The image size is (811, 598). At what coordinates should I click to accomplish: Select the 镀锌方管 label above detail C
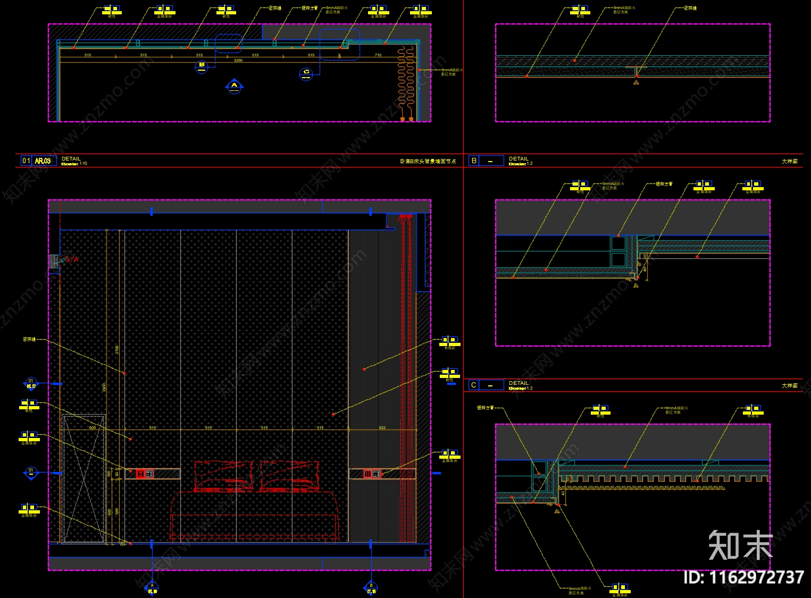pos(486,408)
